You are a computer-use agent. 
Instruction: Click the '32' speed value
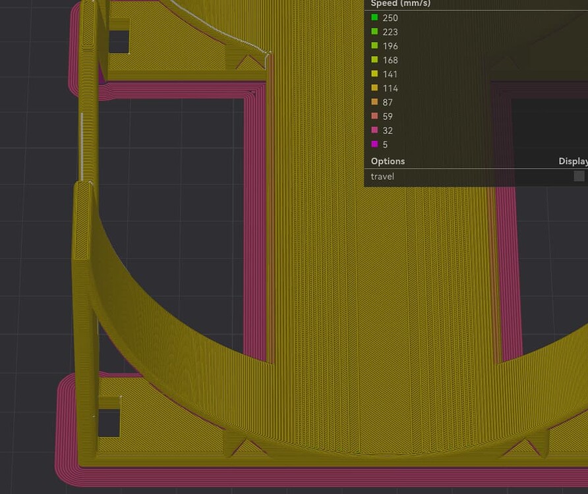[388, 131]
